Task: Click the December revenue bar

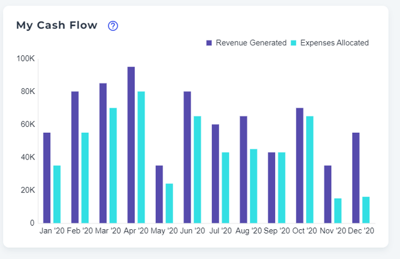Action: point(356,177)
